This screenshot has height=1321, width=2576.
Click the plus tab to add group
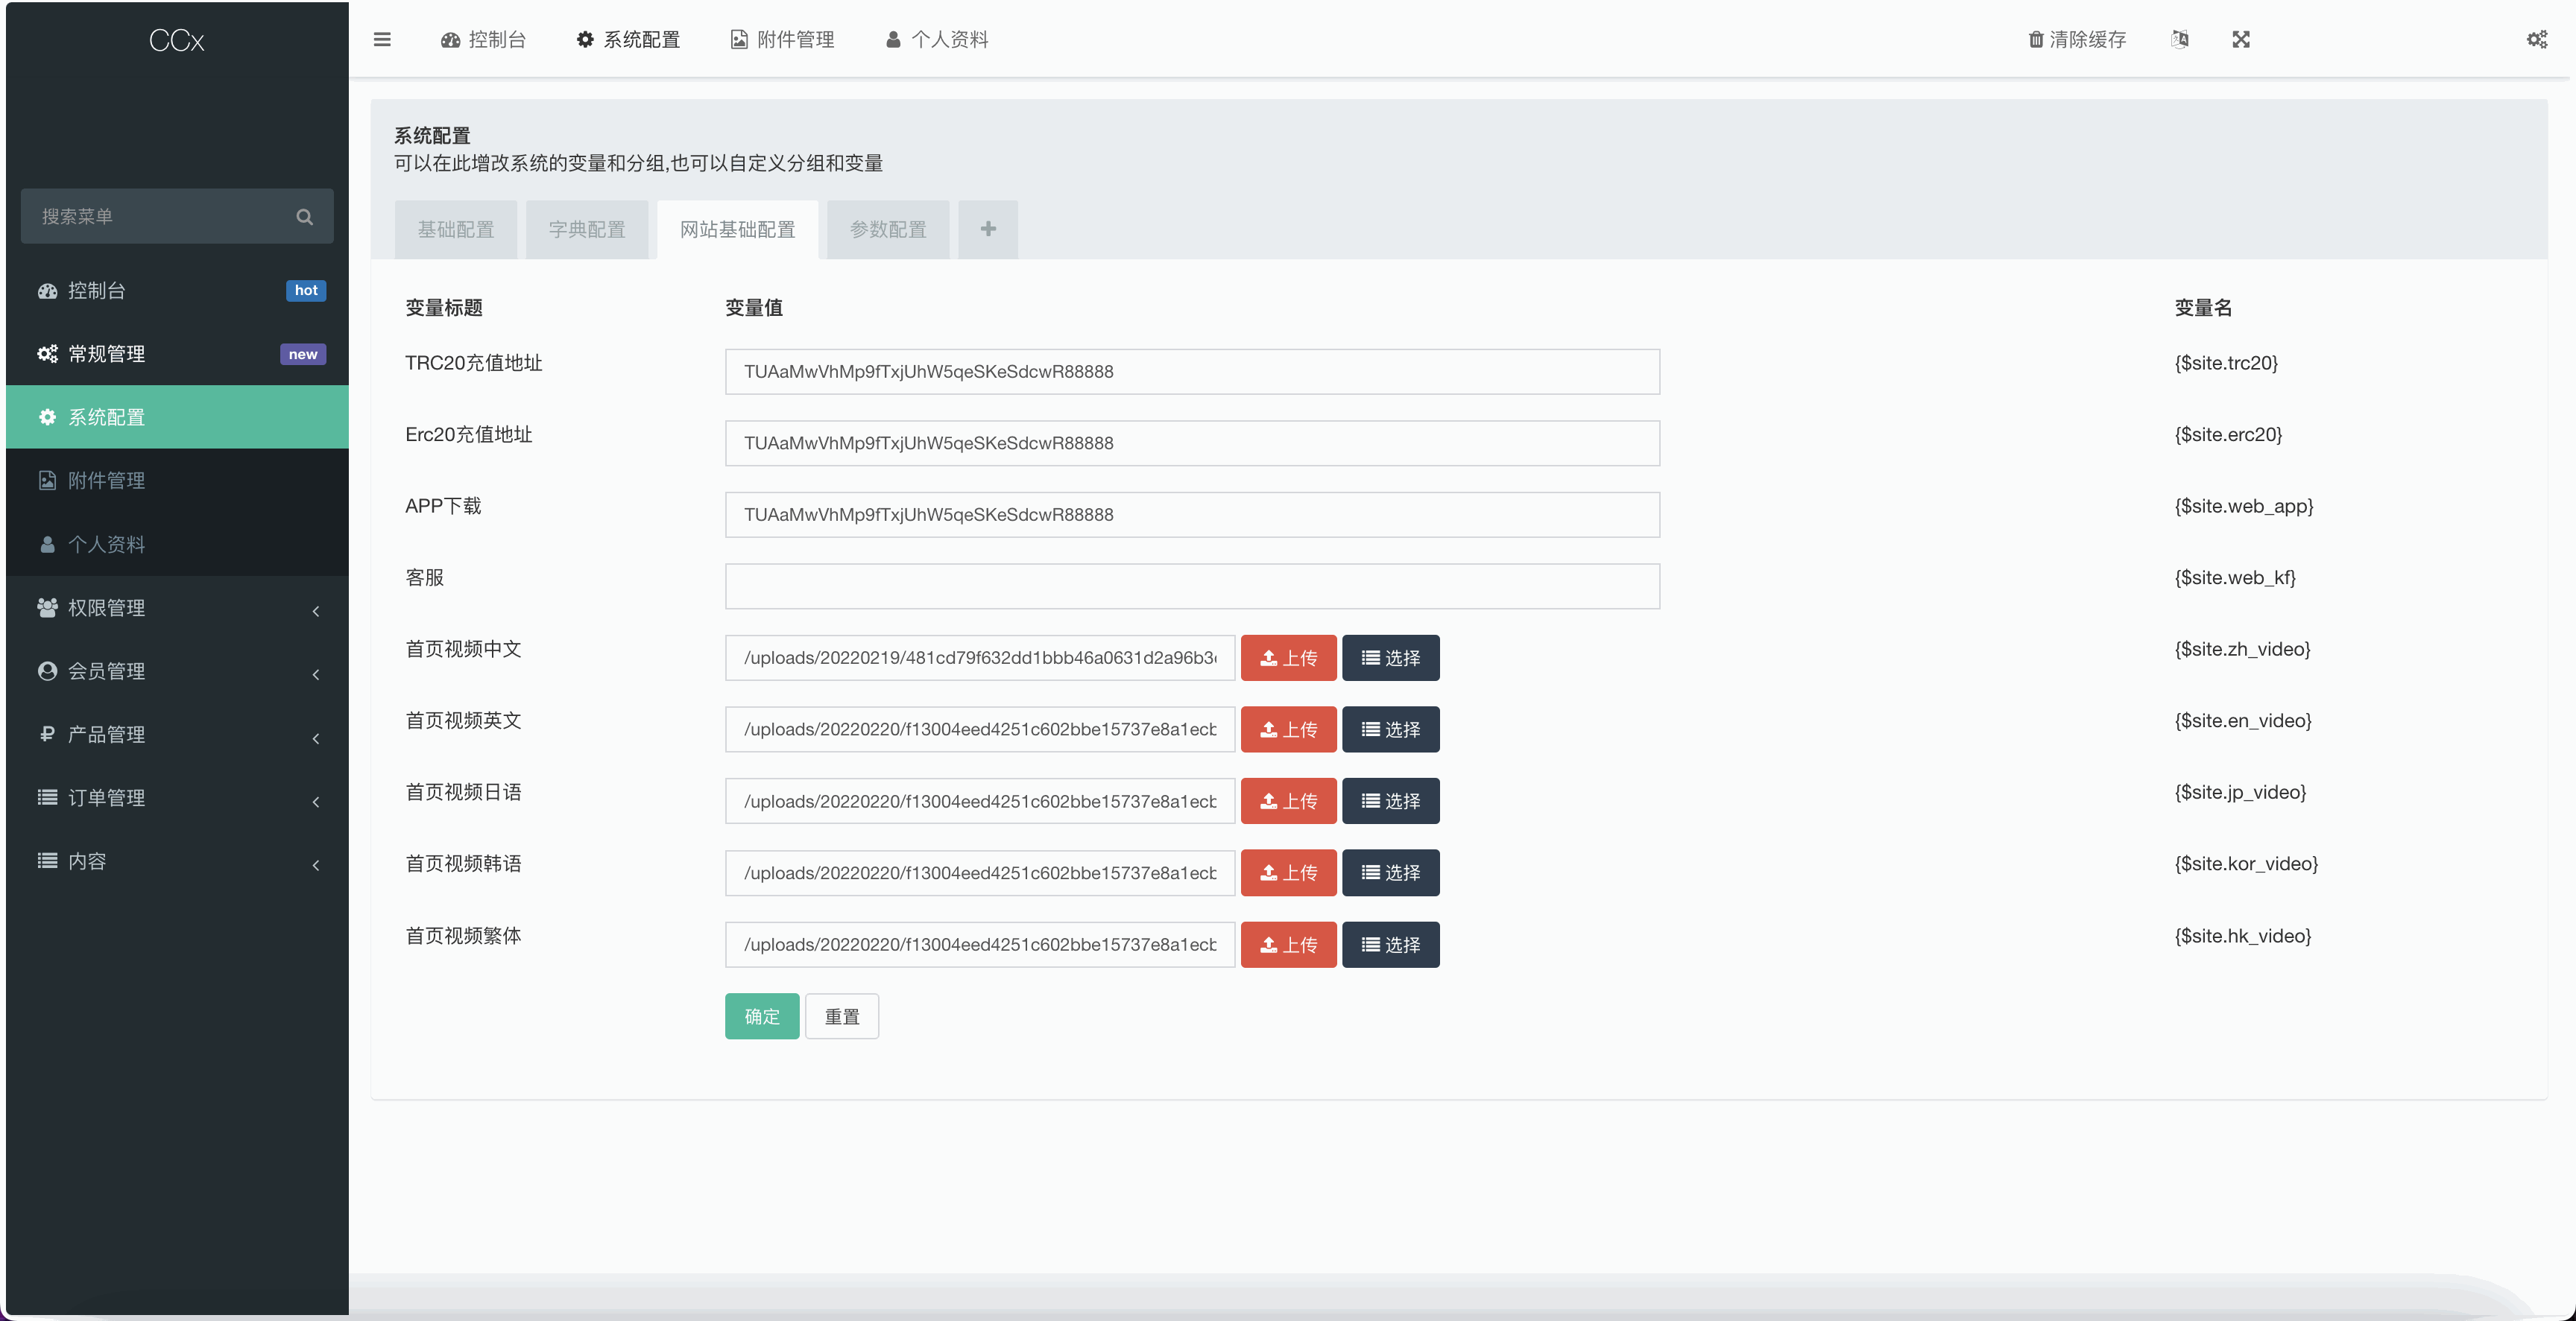(987, 229)
